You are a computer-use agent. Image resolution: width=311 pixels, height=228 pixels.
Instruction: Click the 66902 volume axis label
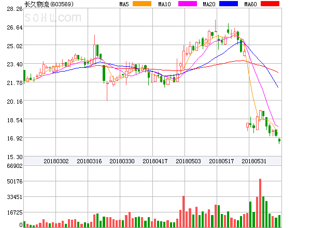(x=15, y=166)
